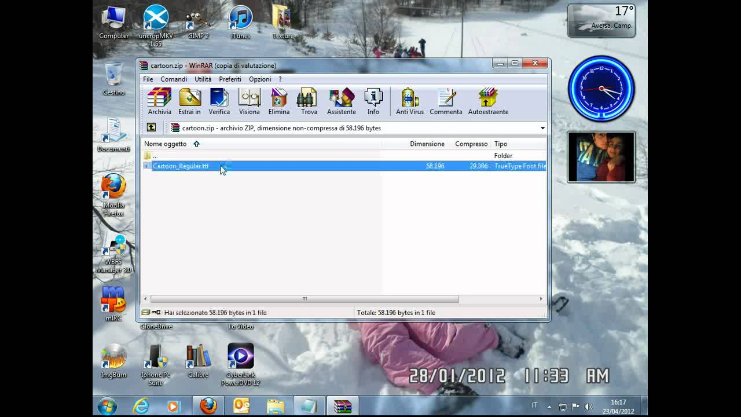Viewport: 741px width, 417px height.
Task: Click the key icon in status bar
Action: tap(156, 312)
